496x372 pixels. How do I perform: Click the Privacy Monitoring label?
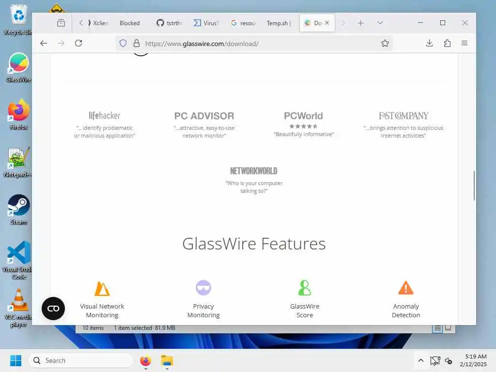pyautogui.click(x=203, y=310)
